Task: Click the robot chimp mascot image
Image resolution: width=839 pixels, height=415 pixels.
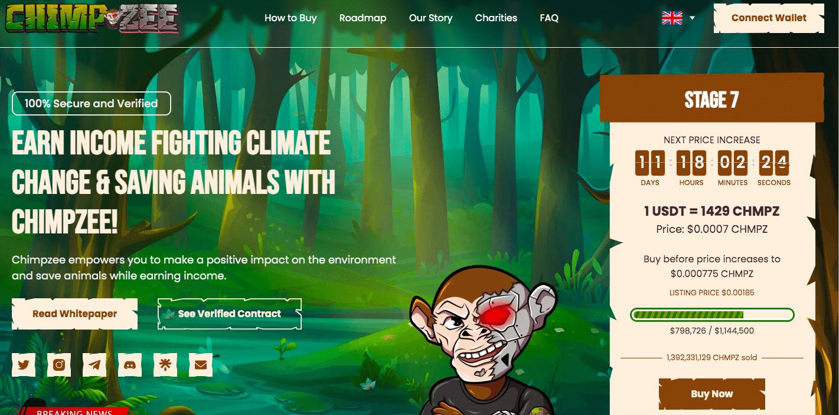Action: [x=484, y=342]
